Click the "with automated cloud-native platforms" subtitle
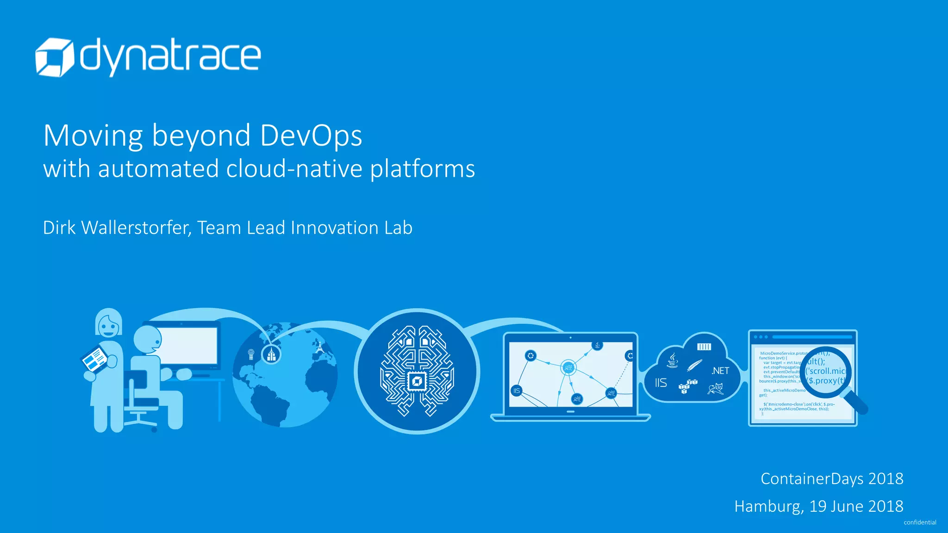 (259, 168)
